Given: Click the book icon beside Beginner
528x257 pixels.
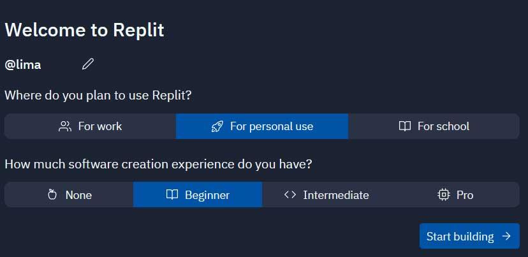Looking at the screenshot, I should tap(172, 195).
